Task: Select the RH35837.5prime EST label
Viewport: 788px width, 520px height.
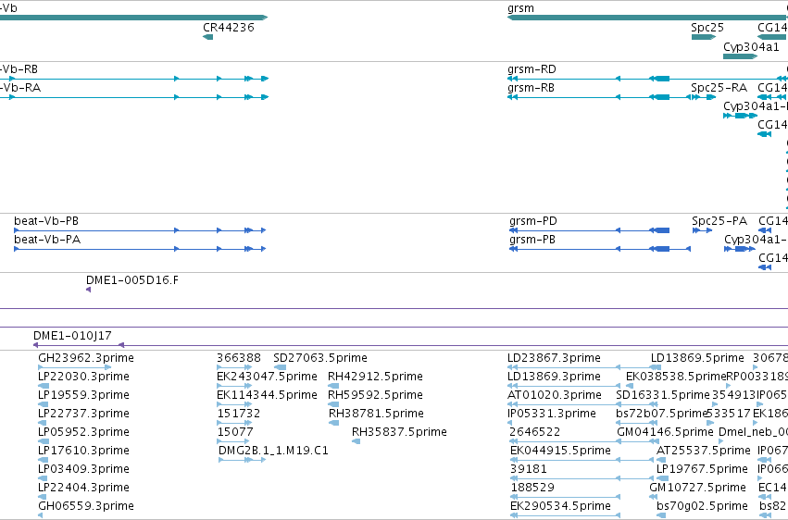Action: tap(399, 432)
